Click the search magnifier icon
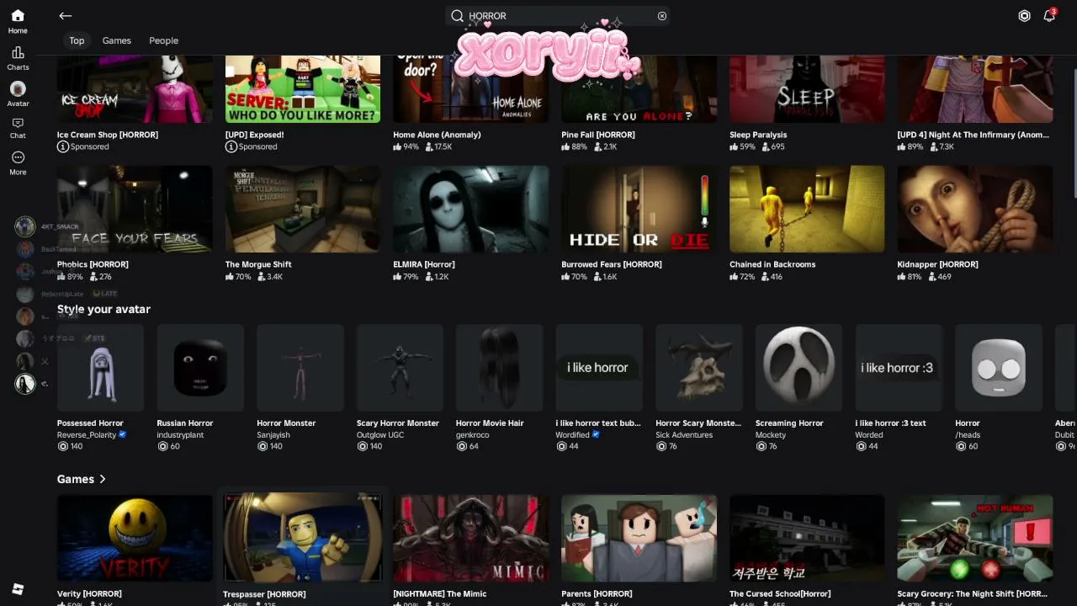 tap(457, 16)
